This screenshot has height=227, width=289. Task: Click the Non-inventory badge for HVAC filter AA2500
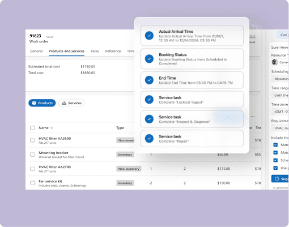[125, 140]
